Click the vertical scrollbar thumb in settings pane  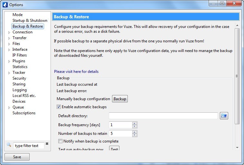(x=237, y=76)
